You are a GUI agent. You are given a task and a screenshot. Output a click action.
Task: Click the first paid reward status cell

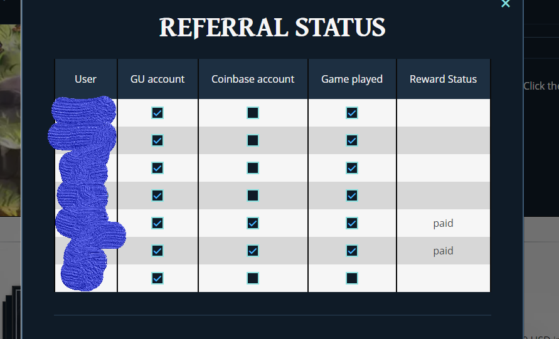(x=443, y=223)
